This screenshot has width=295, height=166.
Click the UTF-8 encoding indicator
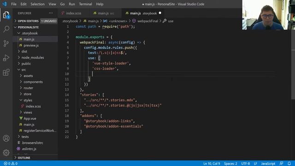[x=246, y=164]
